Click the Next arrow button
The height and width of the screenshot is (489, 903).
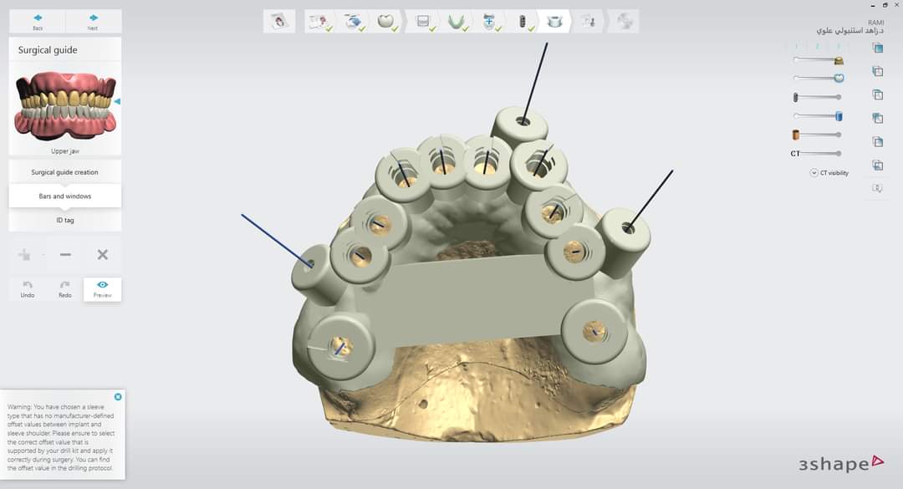pyautogui.click(x=93, y=22)
